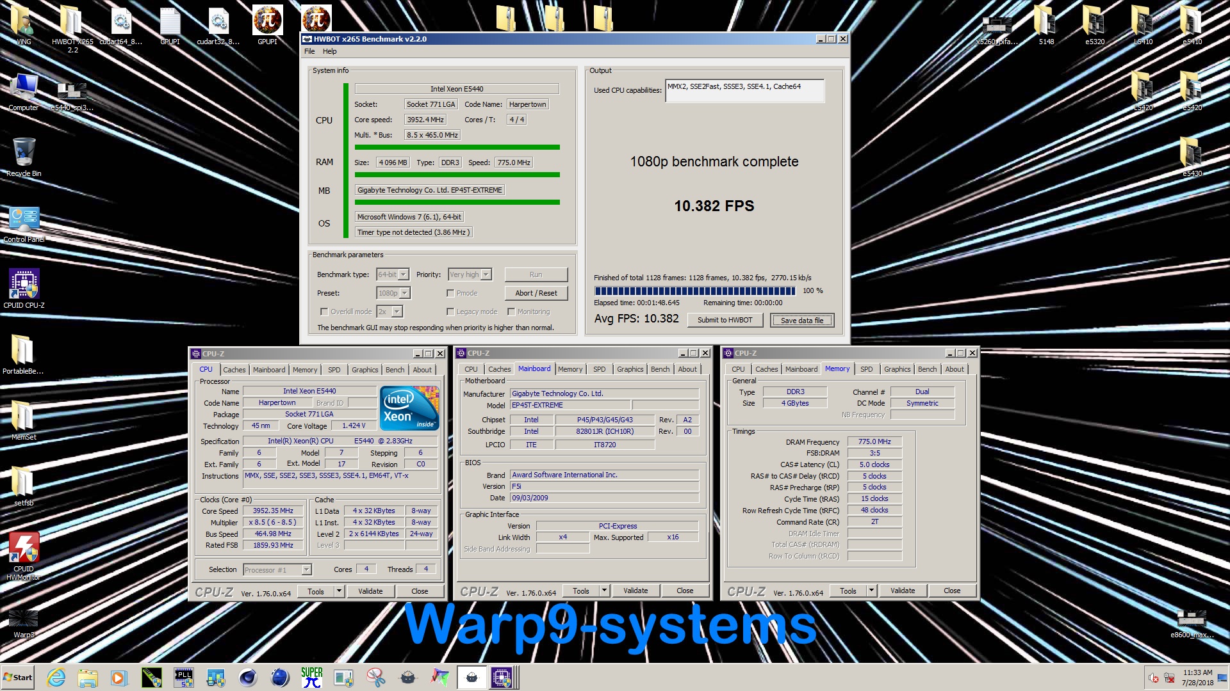Viewport: 1230px width, 691px height.
Task: Open the PLL SetFSB taskbar icon
Action: pyautogui.click(x=184, y=678)
